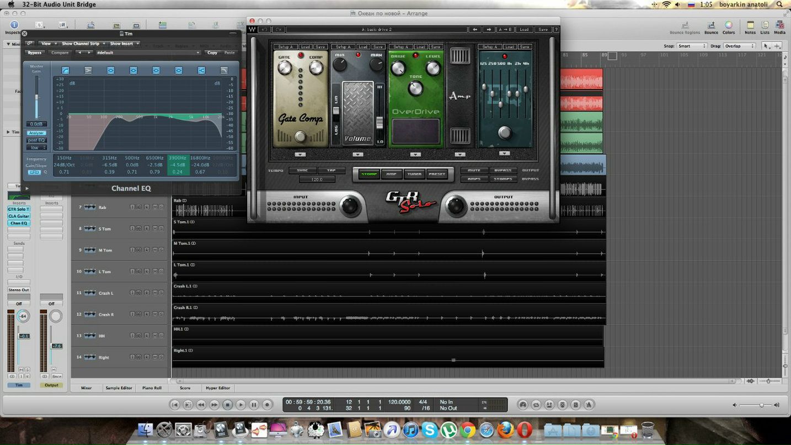Toggle the Analyzer button in Channel EQ
This screenshot has height=445, width=791.
[x=36, y=133]
